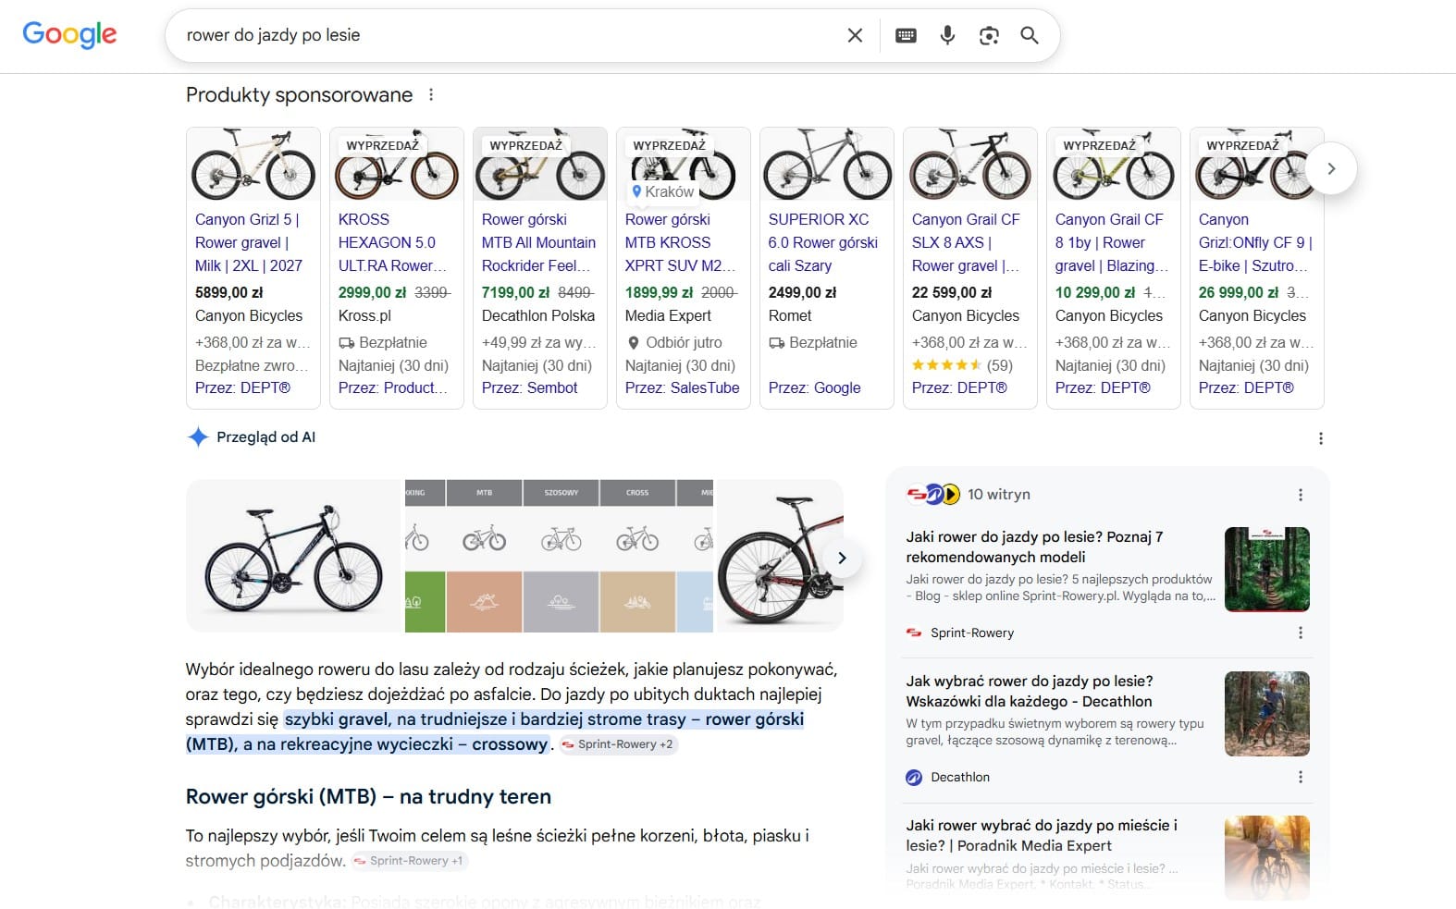Open Poradnik Media Expert article link
Viewport: 1456px width, 909px height.
click(x=1042, y=835)
